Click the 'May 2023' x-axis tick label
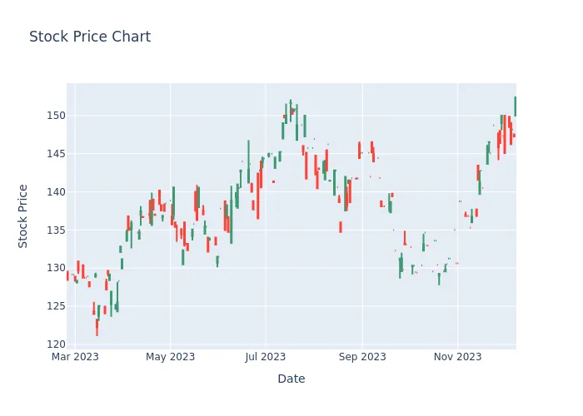Viewport: 583px width, 416px height. click(170, 357)
